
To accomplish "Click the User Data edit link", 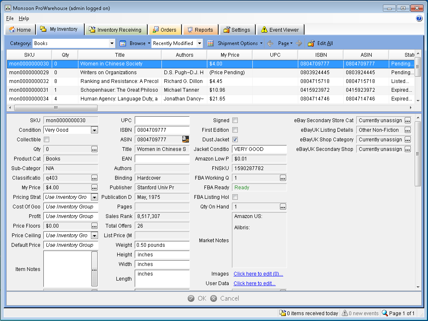I will 254,283.
